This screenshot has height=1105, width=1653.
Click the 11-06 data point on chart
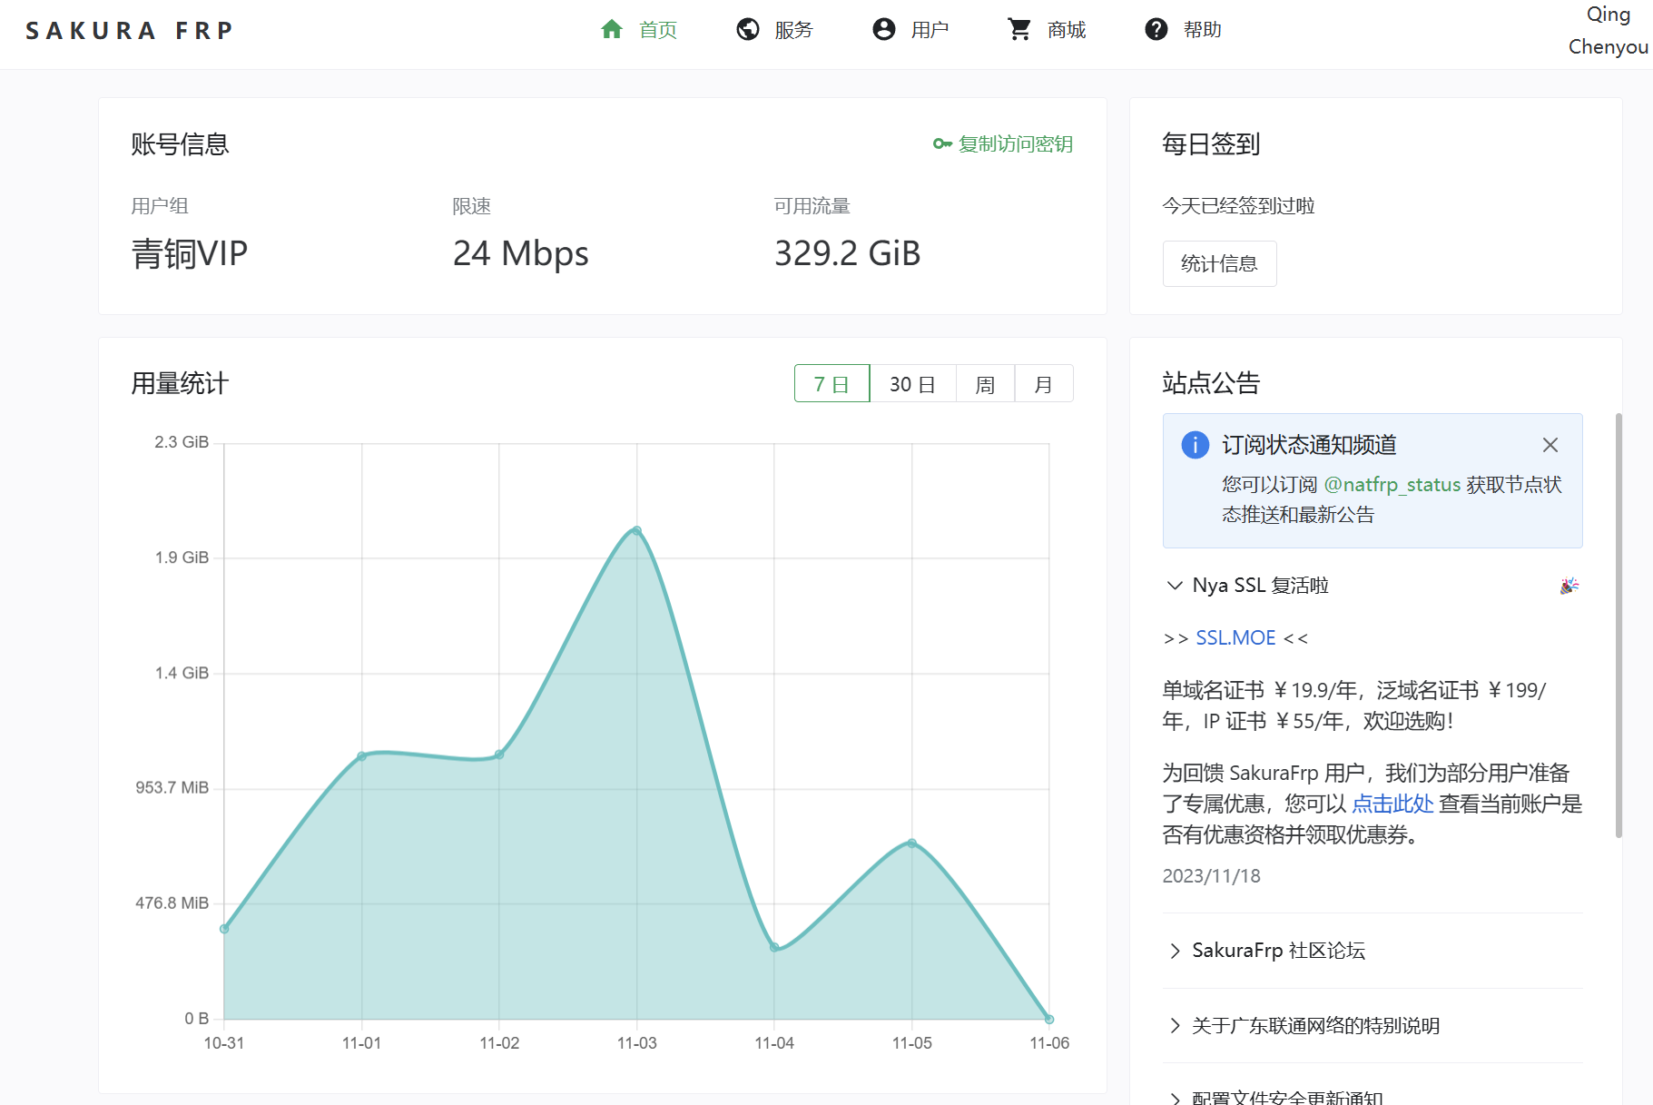coord(1049,1020)
